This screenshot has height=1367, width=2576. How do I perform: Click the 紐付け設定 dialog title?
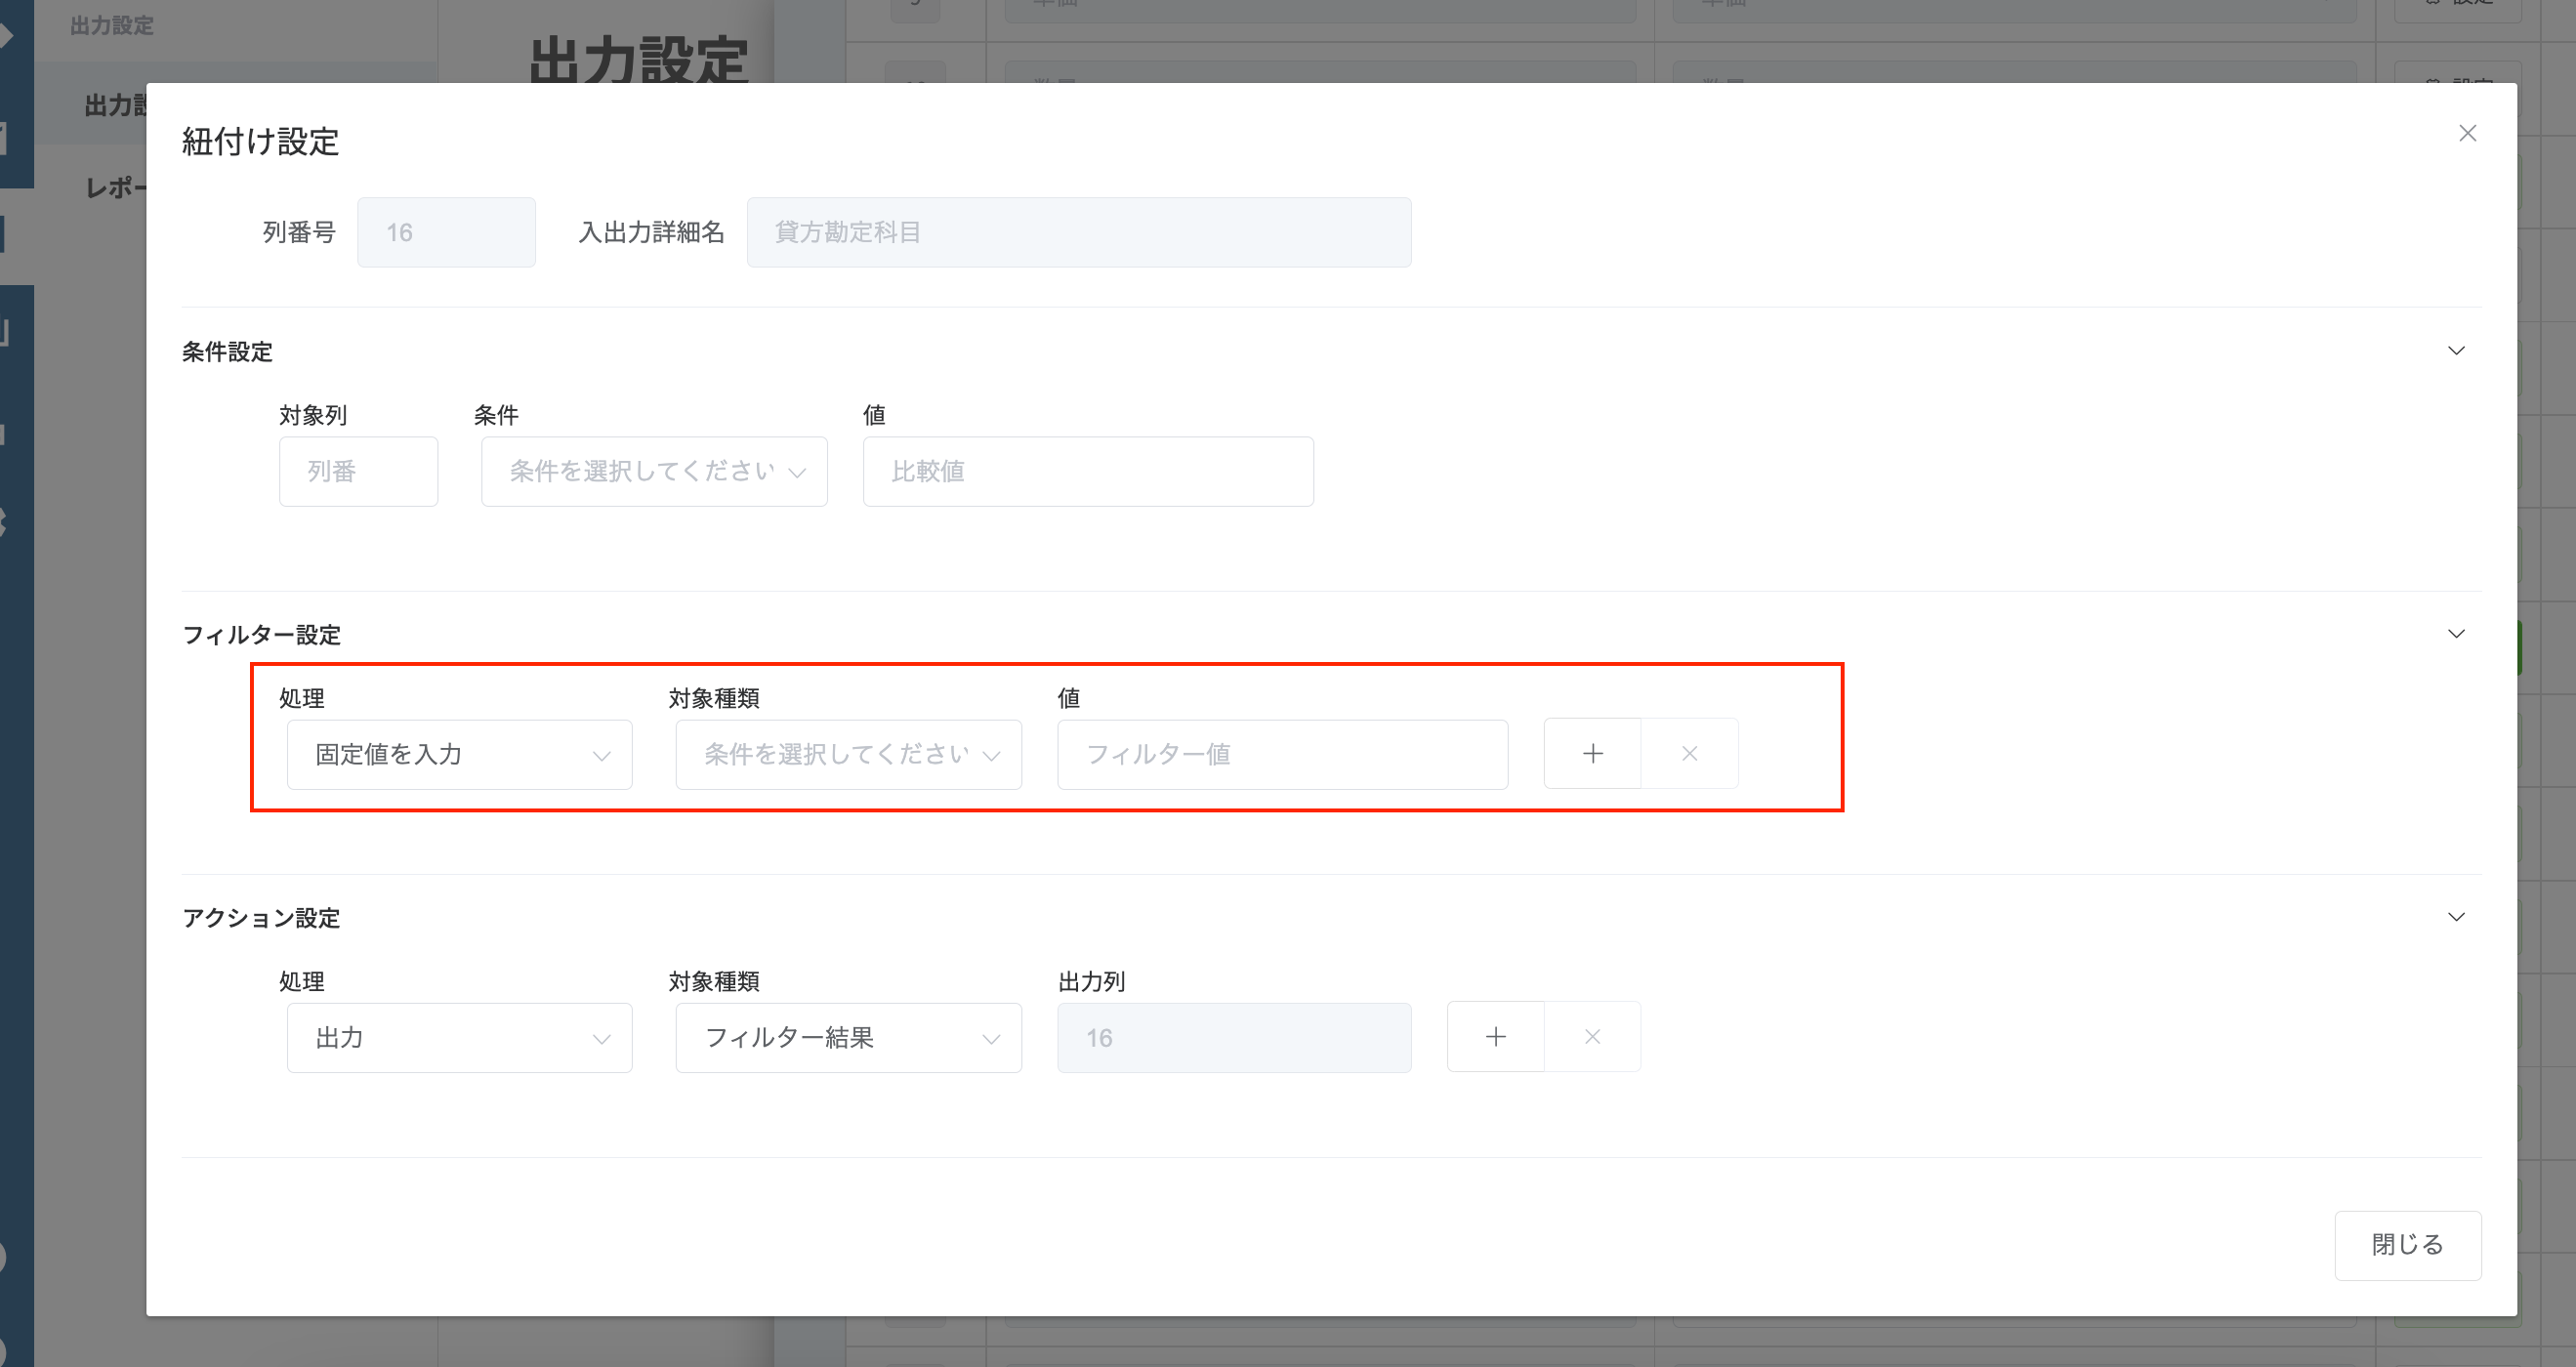(x=260, y=141)
